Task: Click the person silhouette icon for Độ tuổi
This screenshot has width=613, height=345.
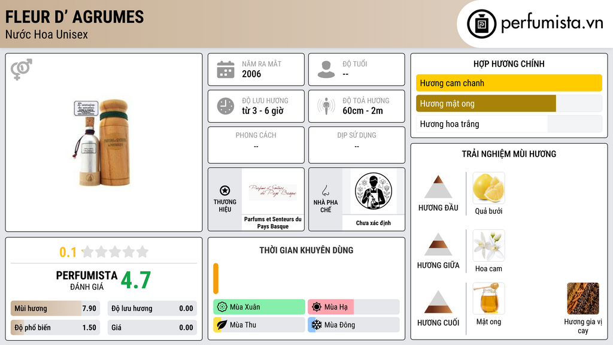Action: [x=326, y=69]
